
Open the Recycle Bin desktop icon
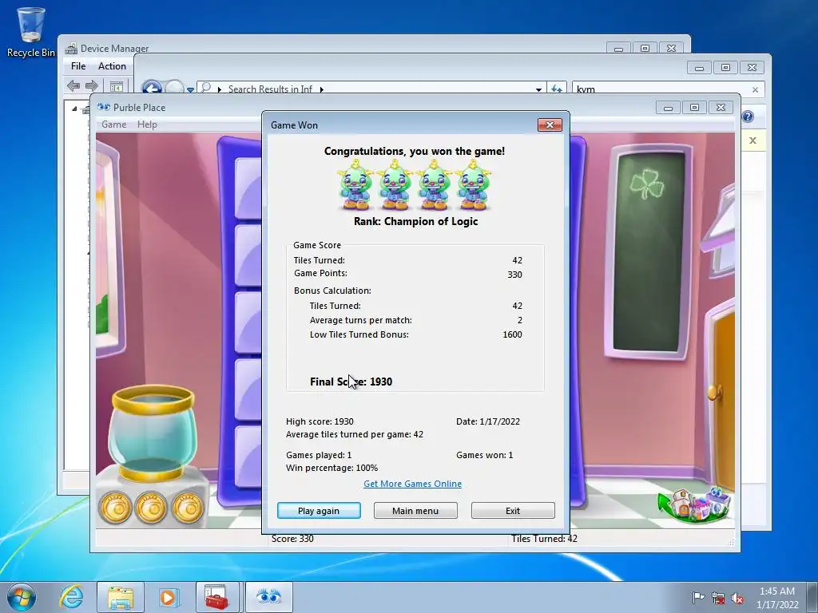(31, 31)
